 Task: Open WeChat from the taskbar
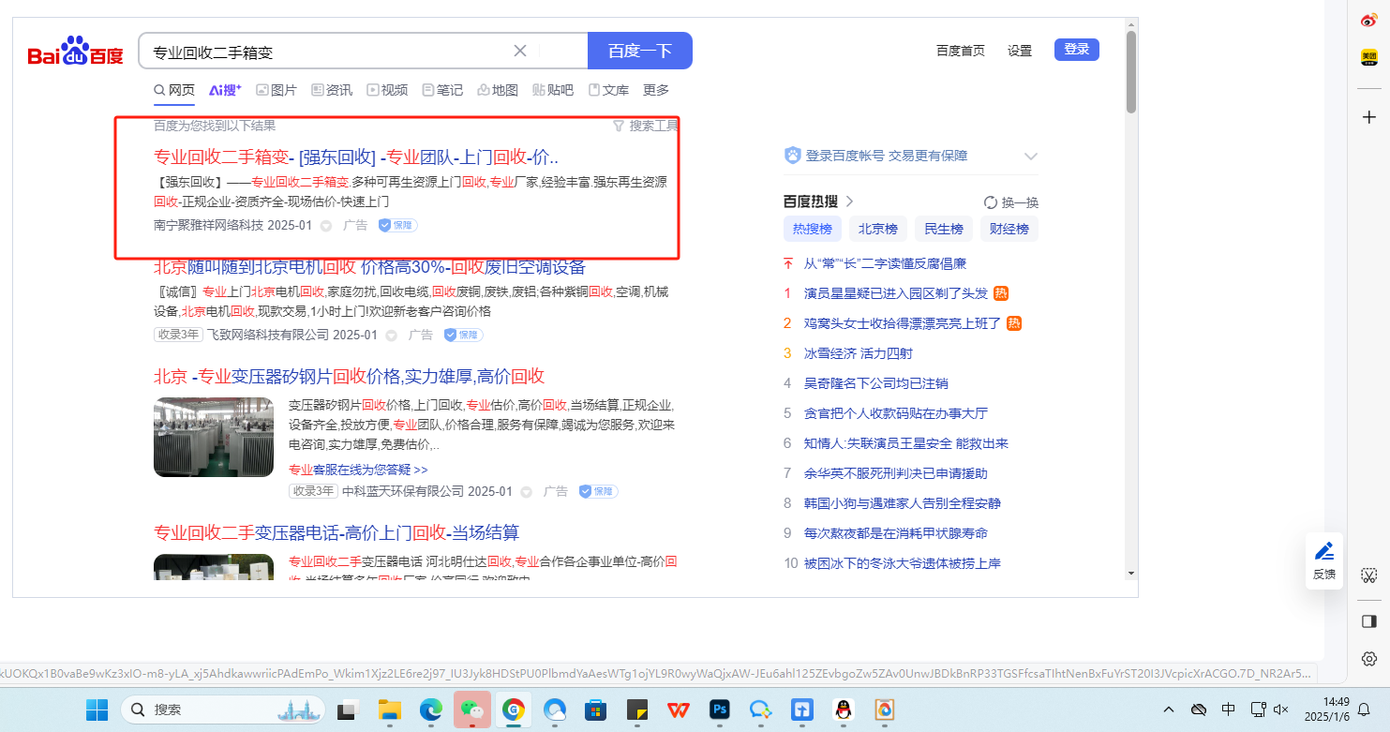click(x=471, y=710)
